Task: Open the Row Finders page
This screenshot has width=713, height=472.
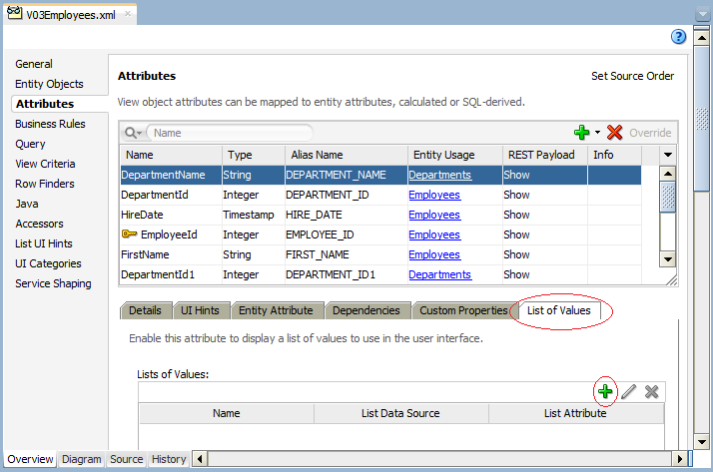Action: click(x=45, y=184)
